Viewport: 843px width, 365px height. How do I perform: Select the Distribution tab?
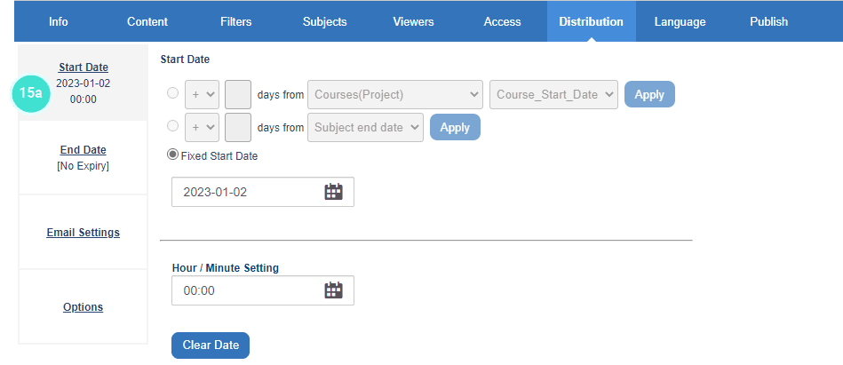[x=592, y=21]
